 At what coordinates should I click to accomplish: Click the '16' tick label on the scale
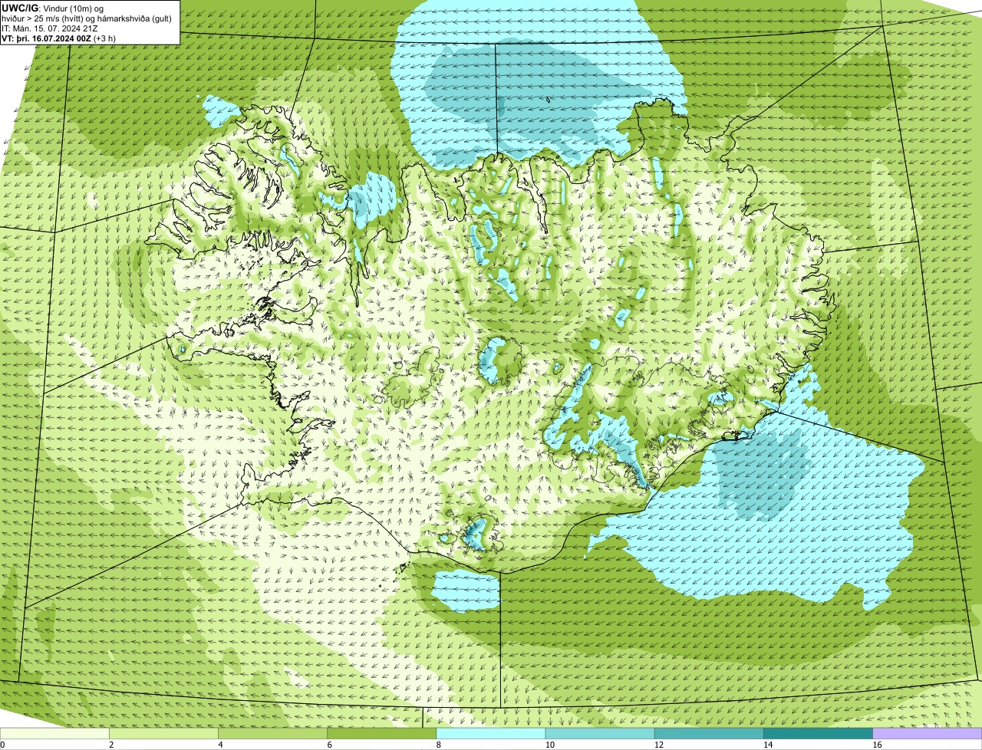pos(877,745)
